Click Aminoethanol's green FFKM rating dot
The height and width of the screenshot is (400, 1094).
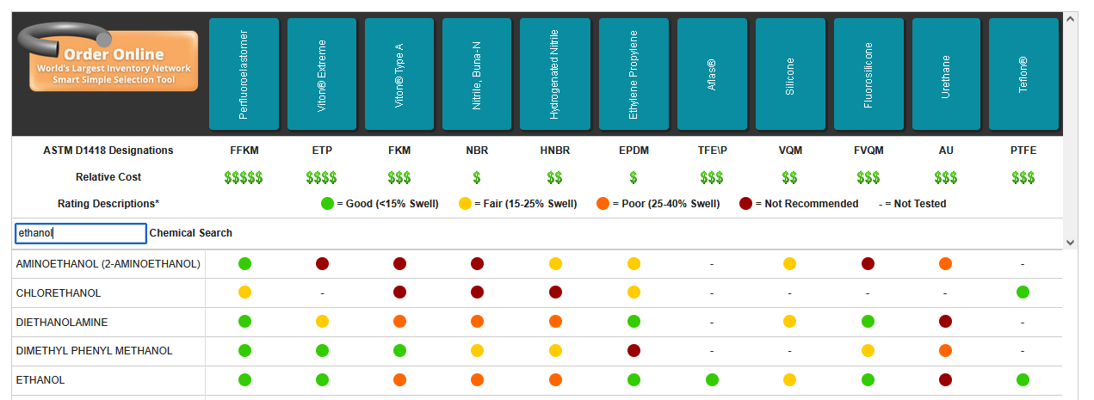click(244, 264)
